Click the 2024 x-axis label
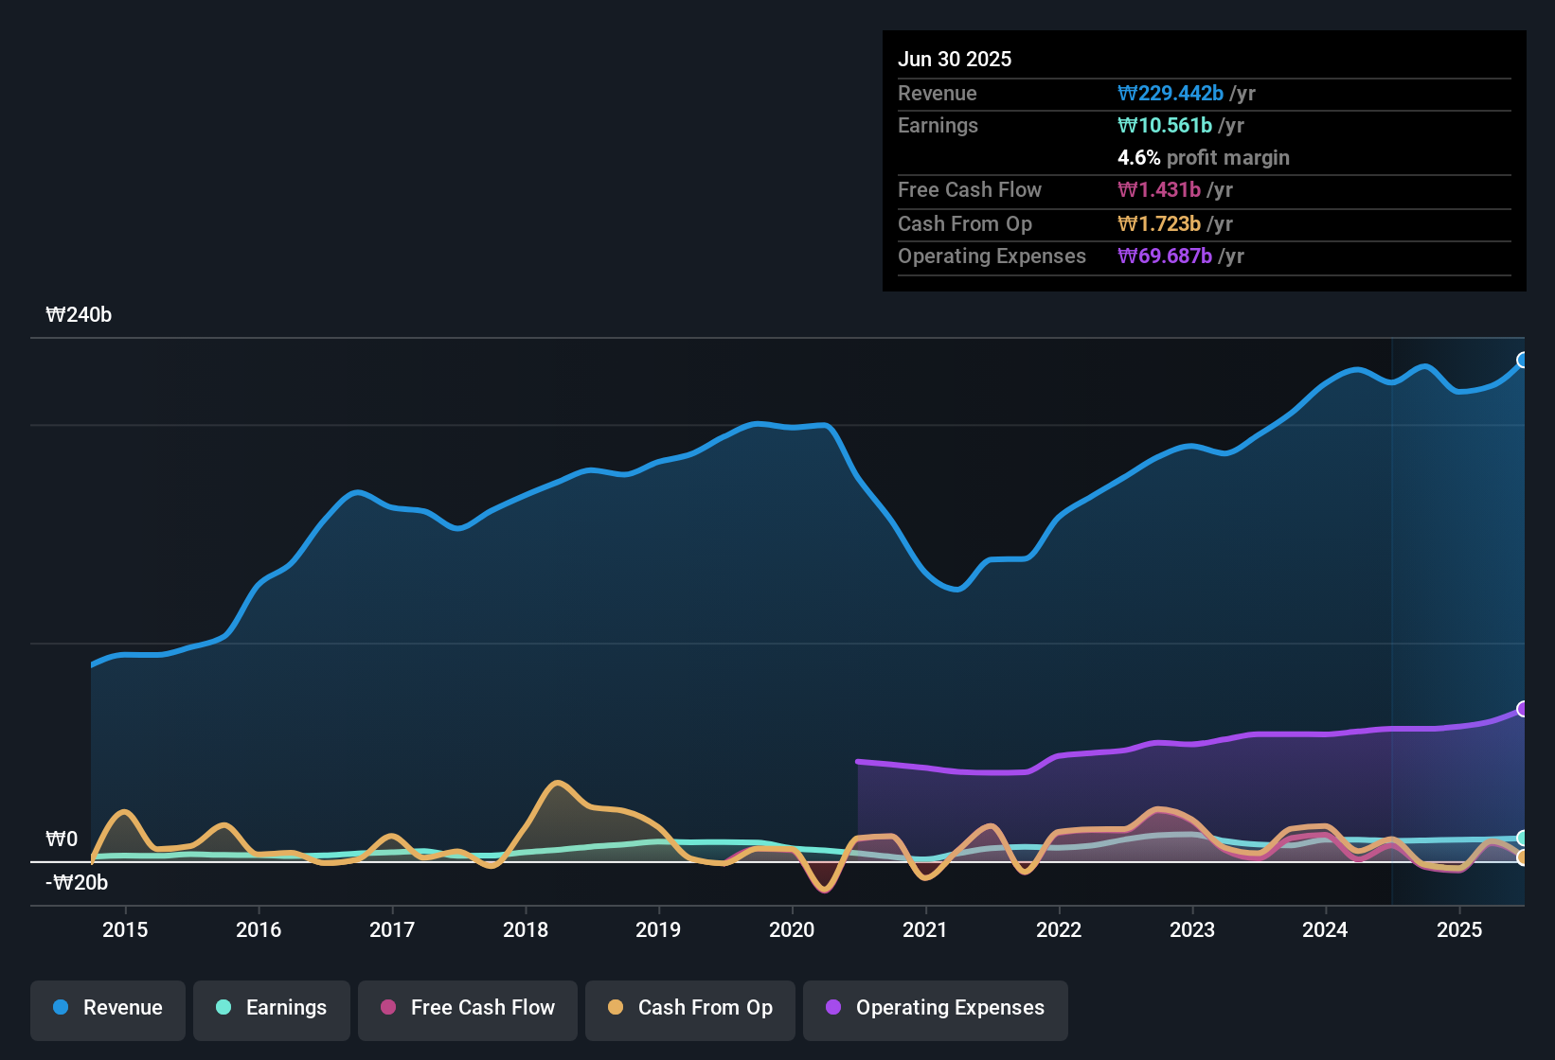The image size is (1555, 1060). tap(1325, 929)
